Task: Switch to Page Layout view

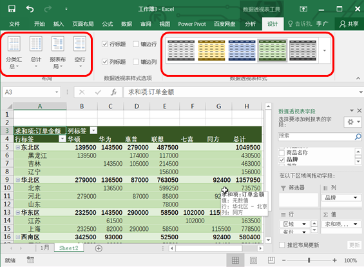Action: pos(253,261)
